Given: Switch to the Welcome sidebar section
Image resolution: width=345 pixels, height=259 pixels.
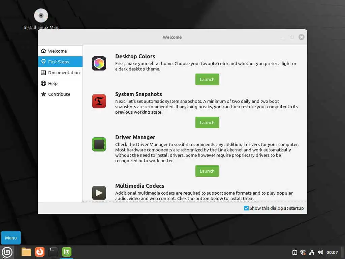Looking at the screenshot, I should pyautogui.click(x=60, y=51).
